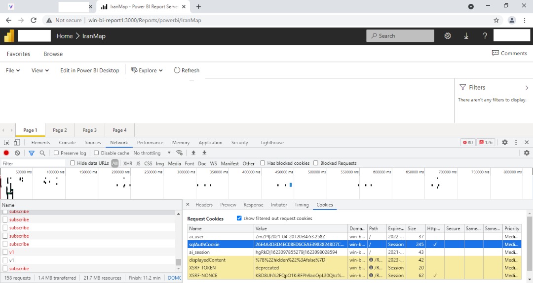Image resolution: width=533 pixels, height=283 pixels.
Task: Click the browser address bar URL
Action: coord(145,20)
